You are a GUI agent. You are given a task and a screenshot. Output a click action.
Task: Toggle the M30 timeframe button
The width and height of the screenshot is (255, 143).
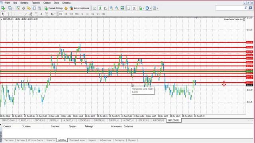pyautogui.click(x=76, y=14)
